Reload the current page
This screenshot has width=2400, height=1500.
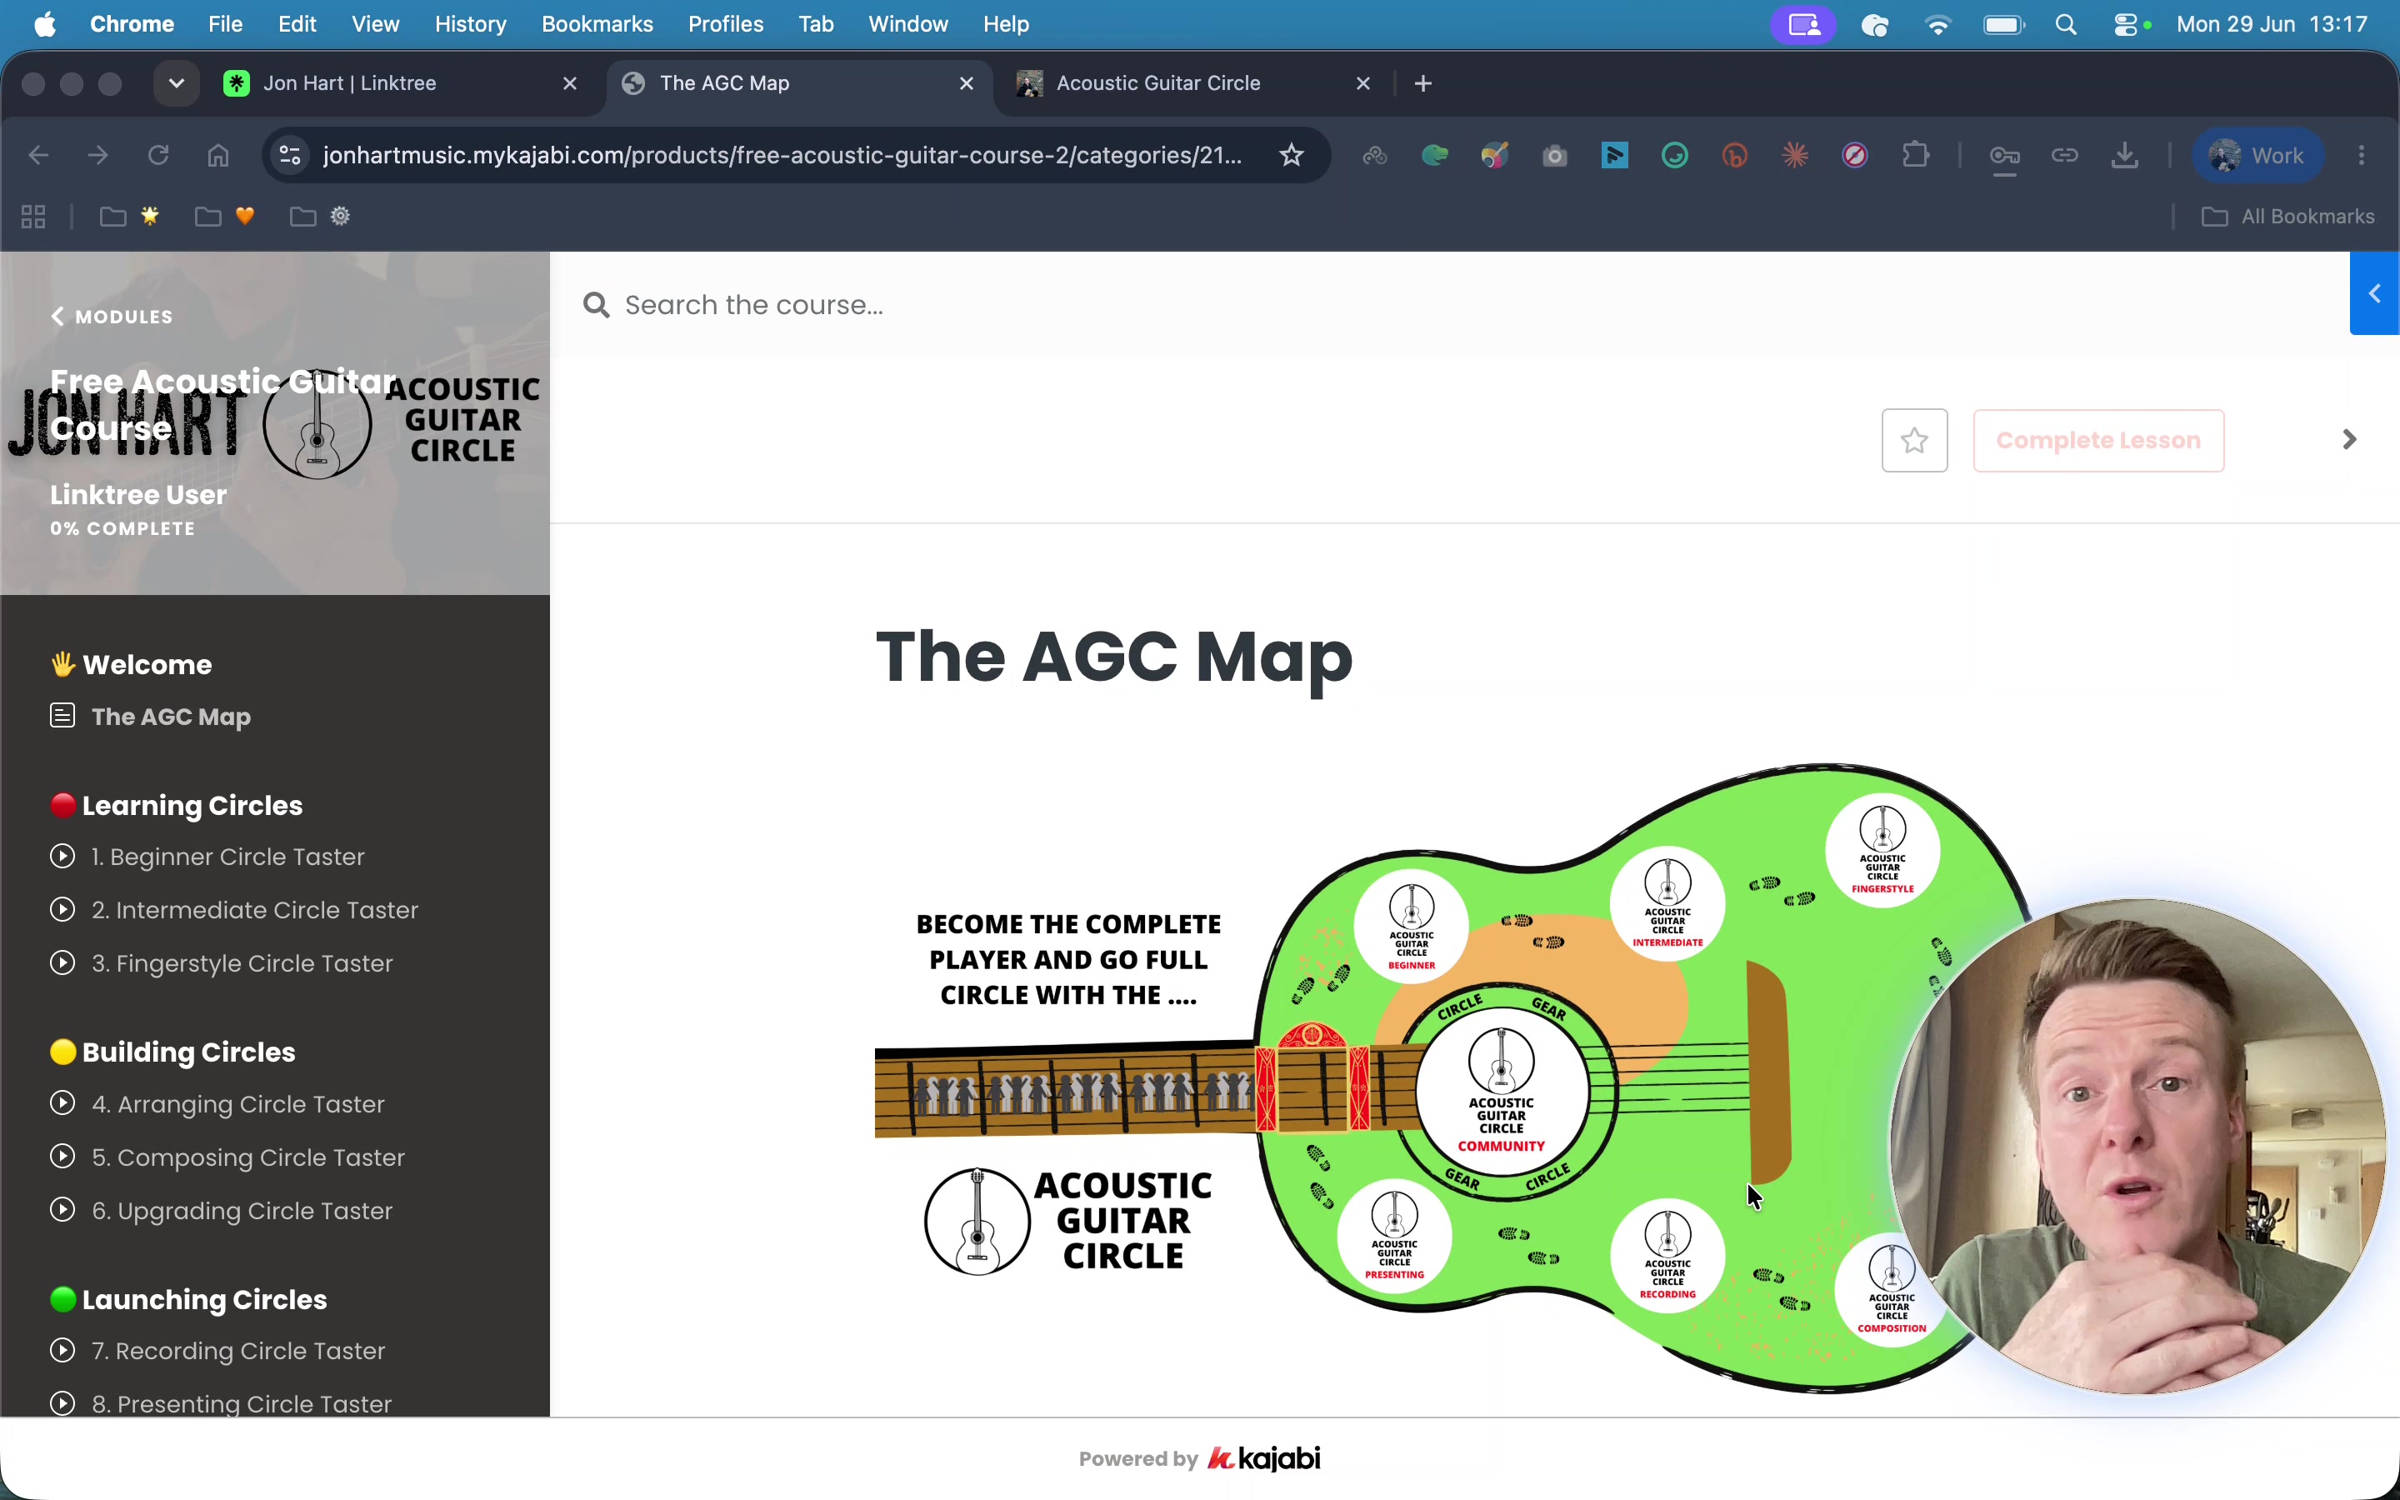158,156
